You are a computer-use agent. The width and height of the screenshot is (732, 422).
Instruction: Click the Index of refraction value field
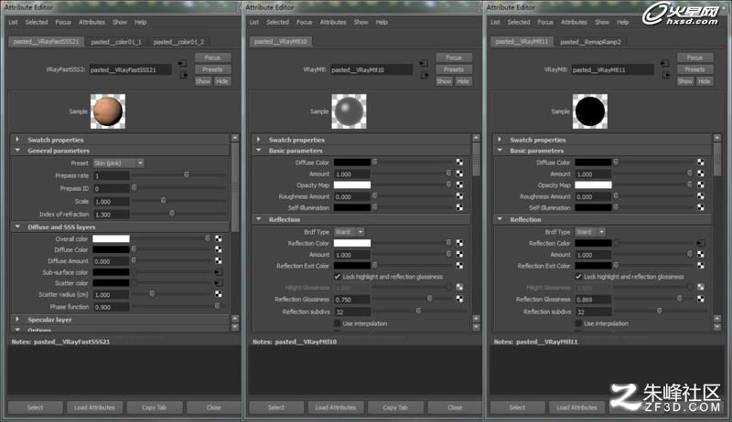111,215
